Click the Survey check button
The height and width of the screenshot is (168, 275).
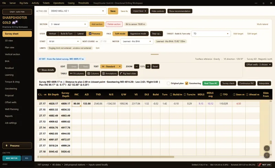coord(228,83)
